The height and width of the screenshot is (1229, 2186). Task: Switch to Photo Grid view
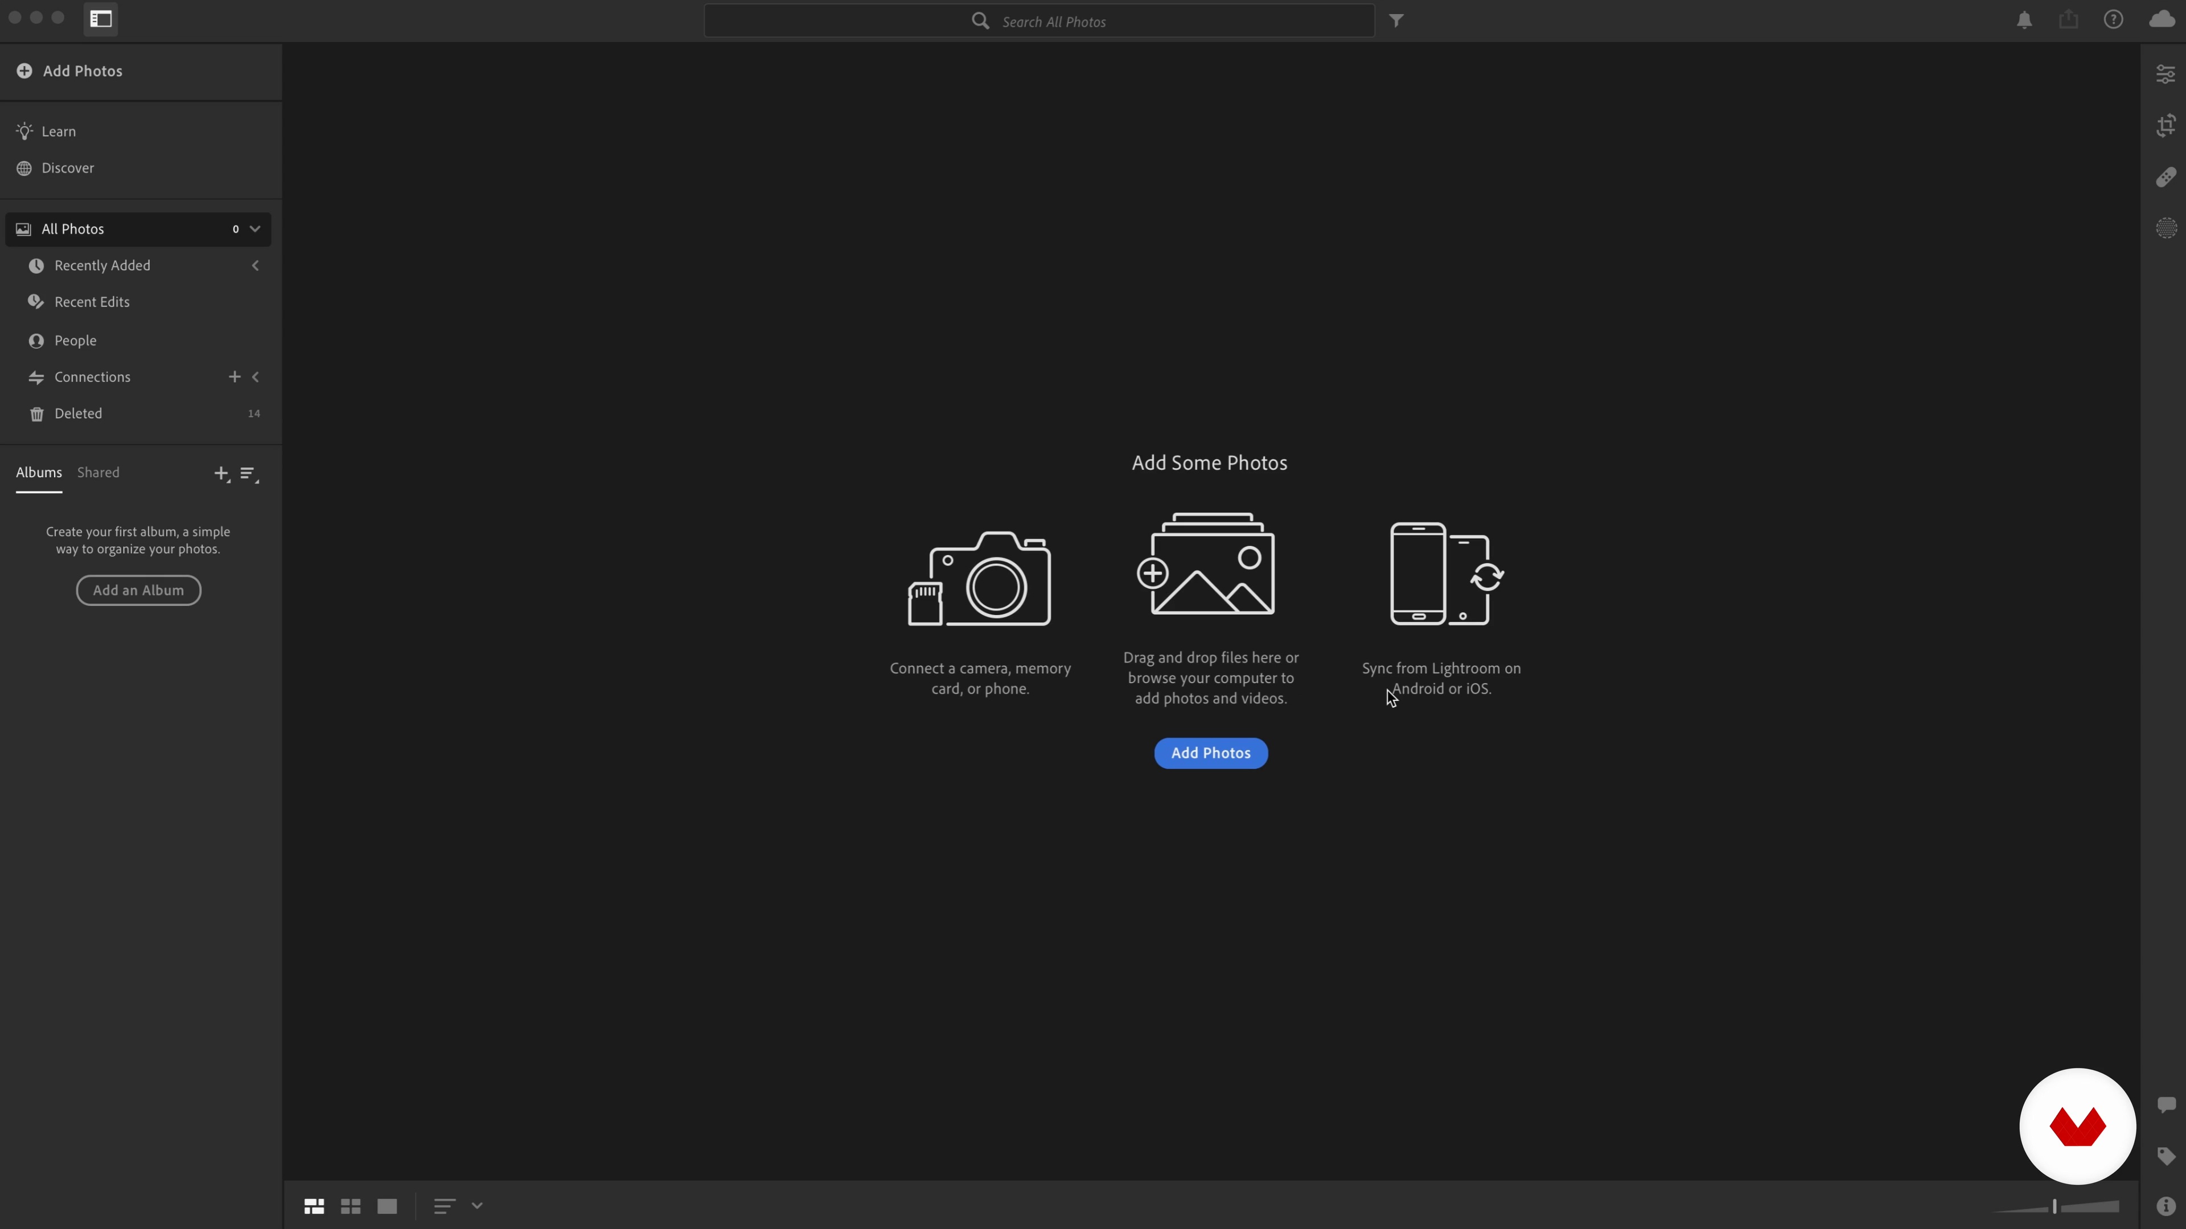pyautogui.click(x=314, y=1206)
